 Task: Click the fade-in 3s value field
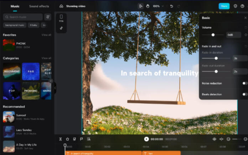click(x=240, y=58)
